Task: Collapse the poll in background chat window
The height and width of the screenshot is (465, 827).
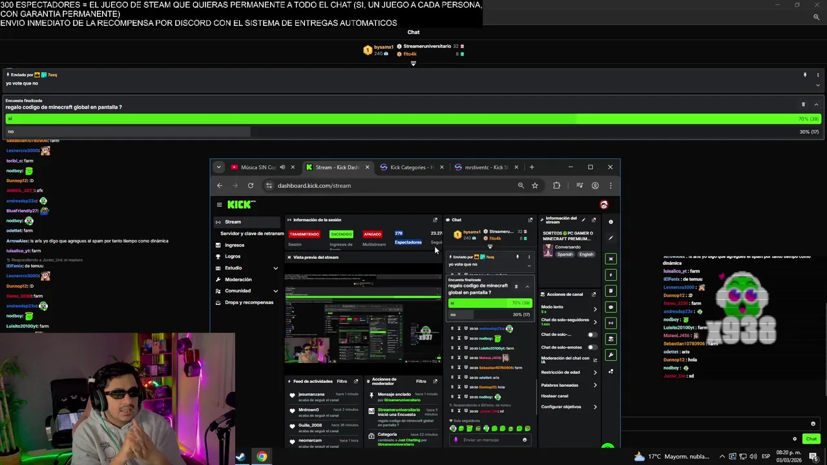Action: [816, 104]
